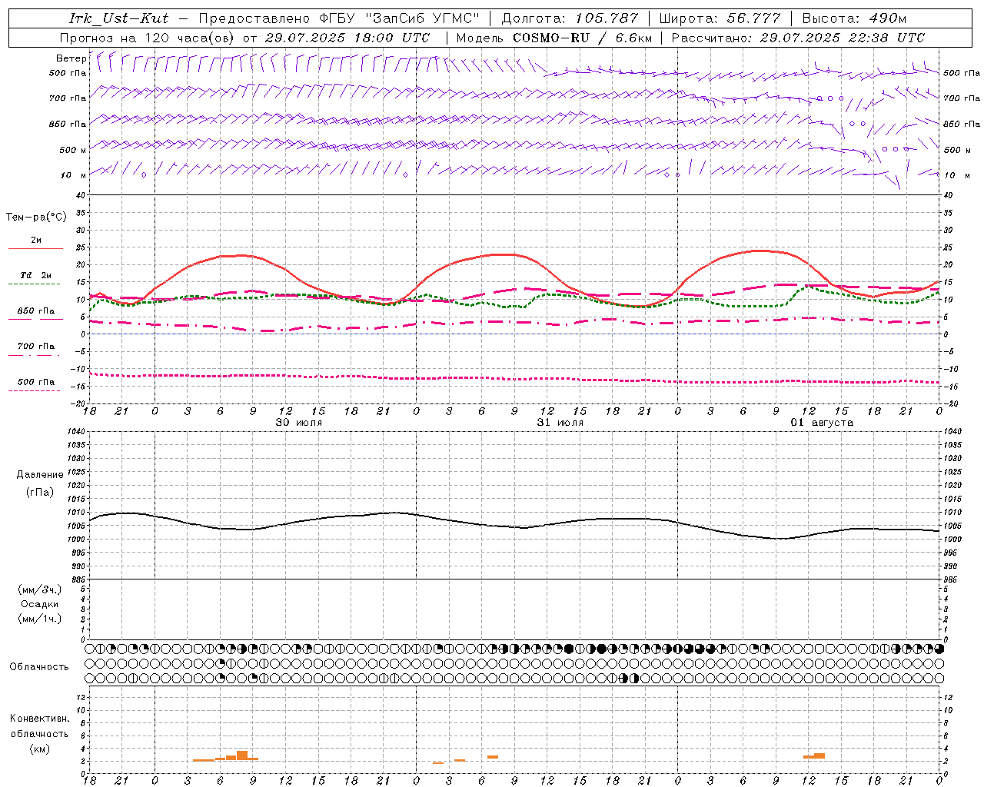Click the Давление label of the pressure panel
This screenshot has width=984, height=787.
tap(40, 475)
